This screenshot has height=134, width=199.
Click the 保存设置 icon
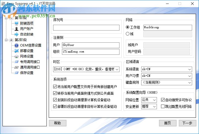click(17, 73)
